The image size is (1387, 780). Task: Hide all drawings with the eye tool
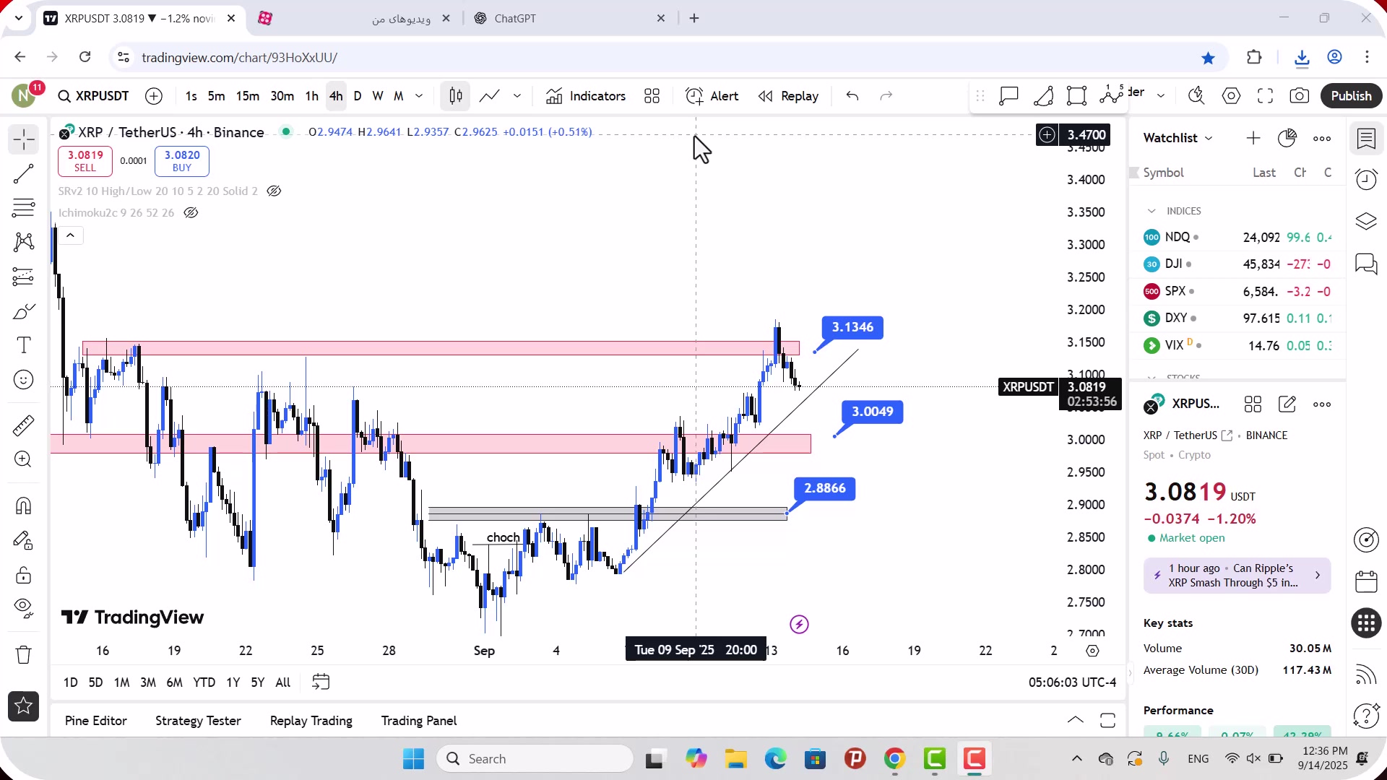[x=24, y=609]
